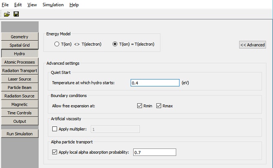Viewport: 273px width, 168px height.
Task: Disable local alpha absorption probability checkbox
Action: click(x=55, y=153)
